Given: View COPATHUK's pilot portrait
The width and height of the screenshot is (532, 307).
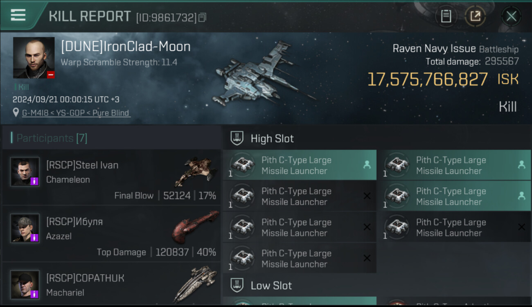Looking at the screenshot, I should 25,284.
